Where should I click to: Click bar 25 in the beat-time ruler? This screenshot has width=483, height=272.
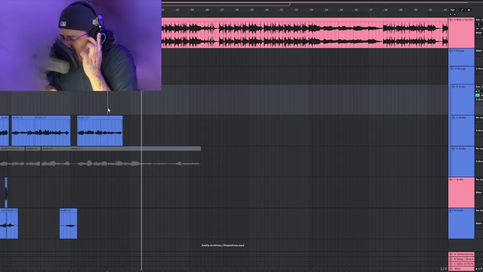tap(192, 10)
